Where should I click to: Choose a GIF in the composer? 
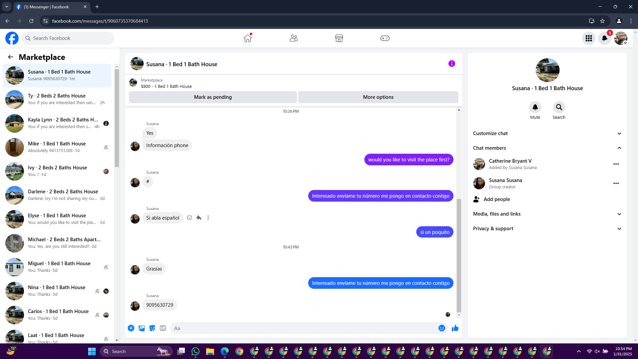163,328
